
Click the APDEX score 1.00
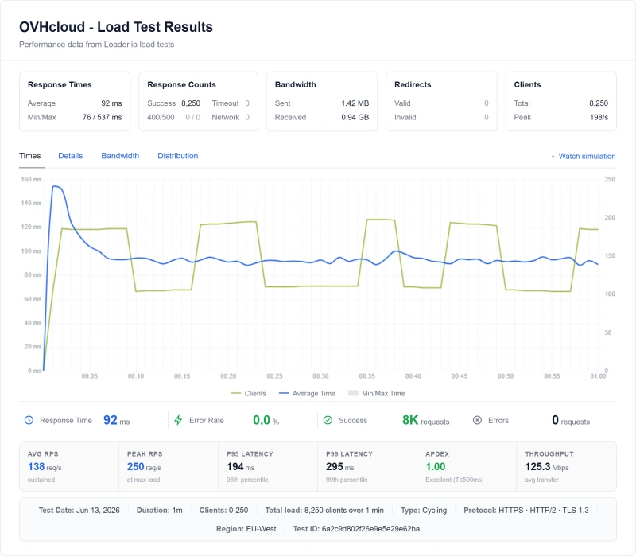tap(435, 467)
